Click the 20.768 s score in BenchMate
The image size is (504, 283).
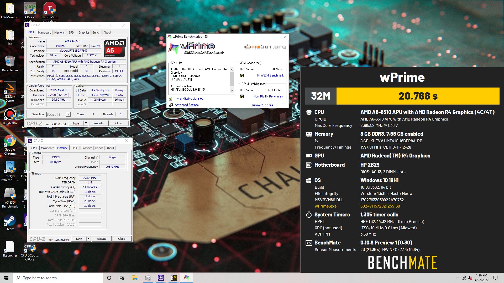coord(418,96)
